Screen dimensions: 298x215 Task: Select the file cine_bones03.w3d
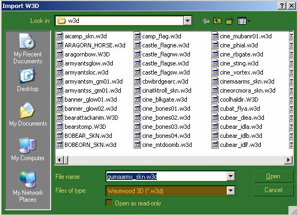162,127
